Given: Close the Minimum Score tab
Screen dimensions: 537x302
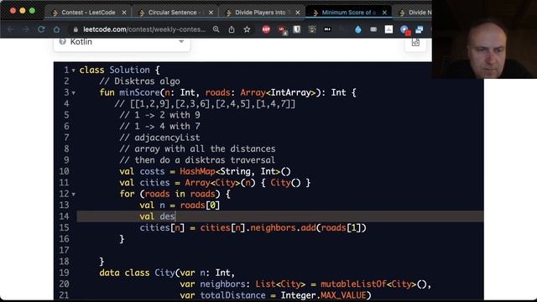Looking at the screenshot, I should point(384,13).
